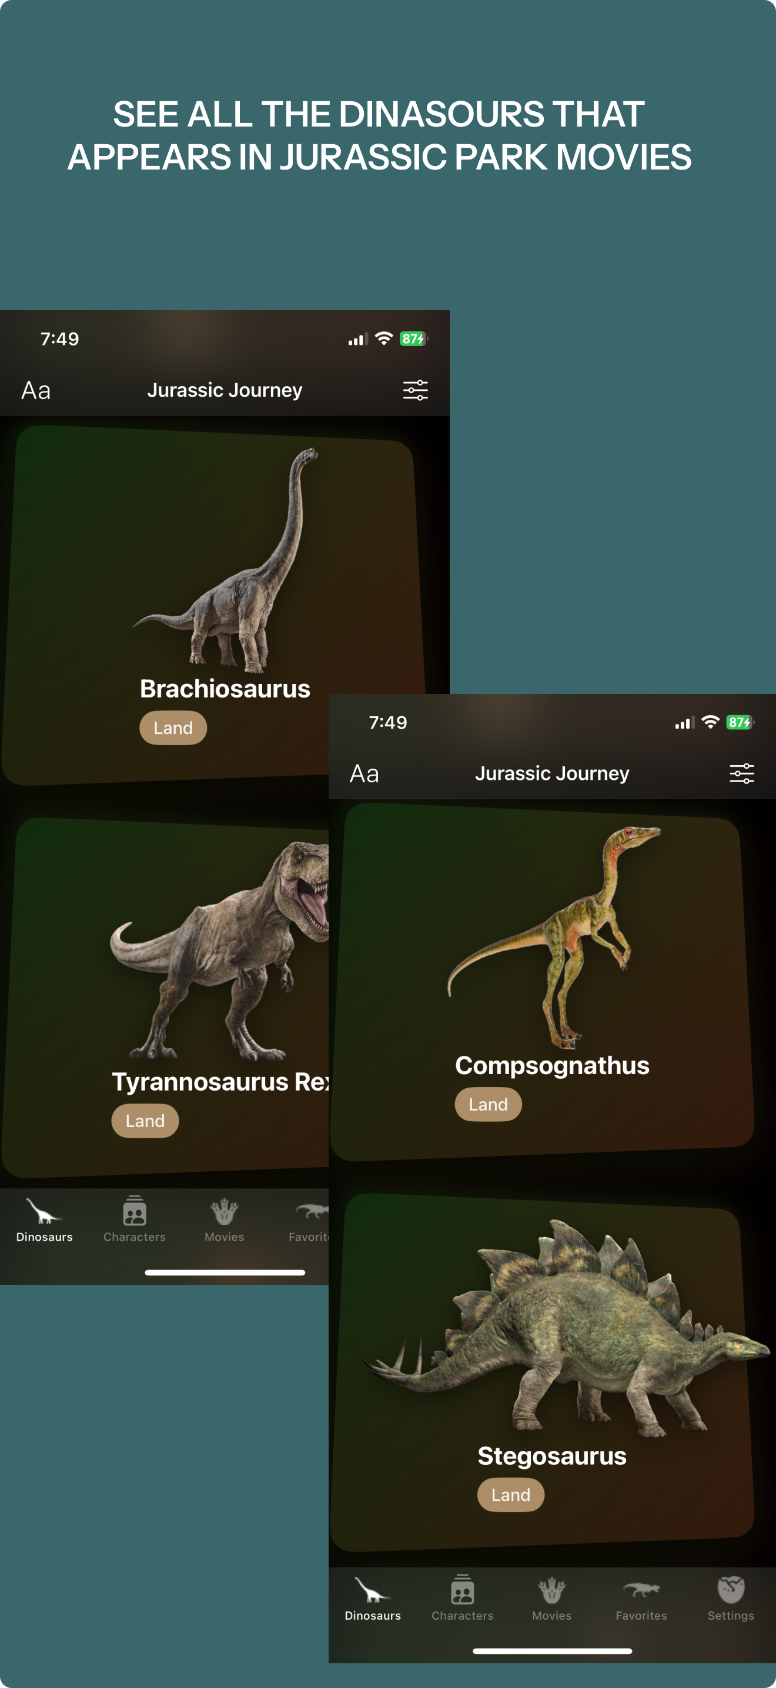Viewport: 776px width, 1688px height.
Task: Click the Stegosaurus name text
Action: coord(552,1456)
